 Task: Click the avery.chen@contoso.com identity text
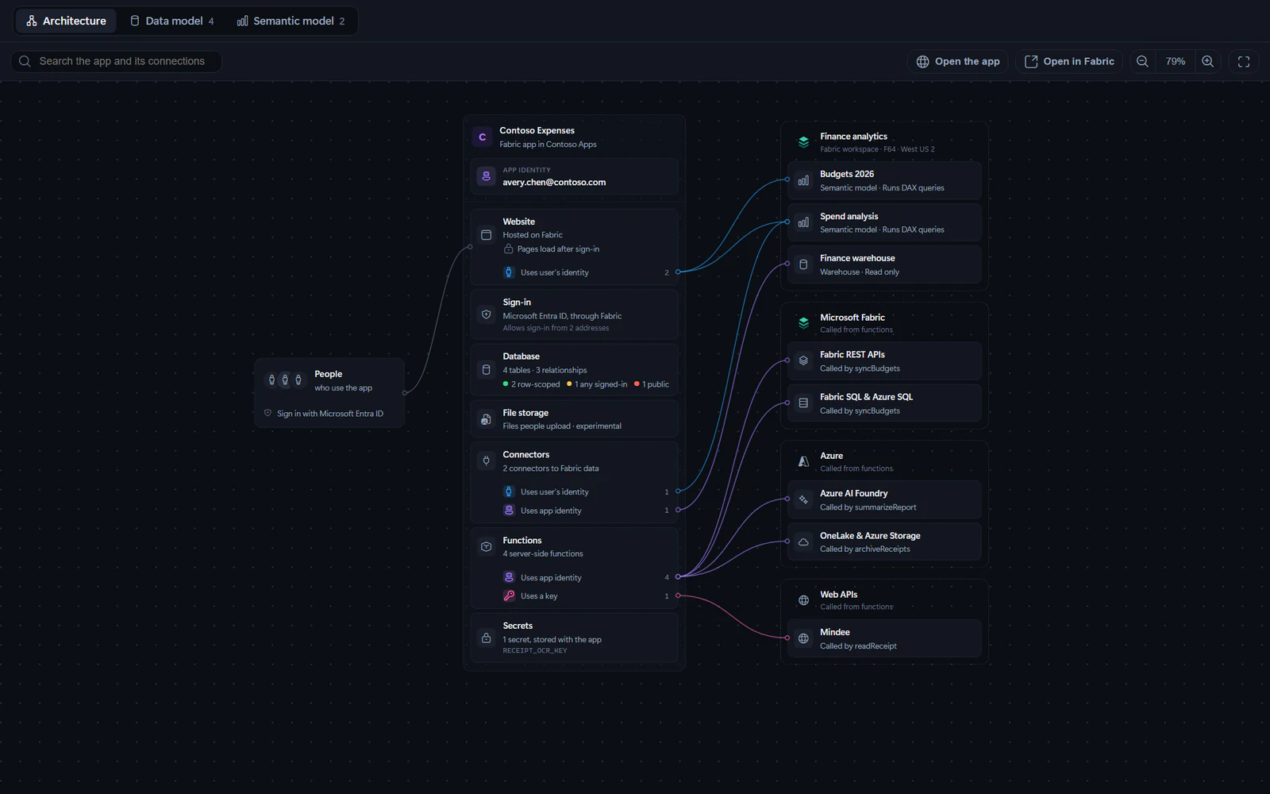tap(554, 183)
